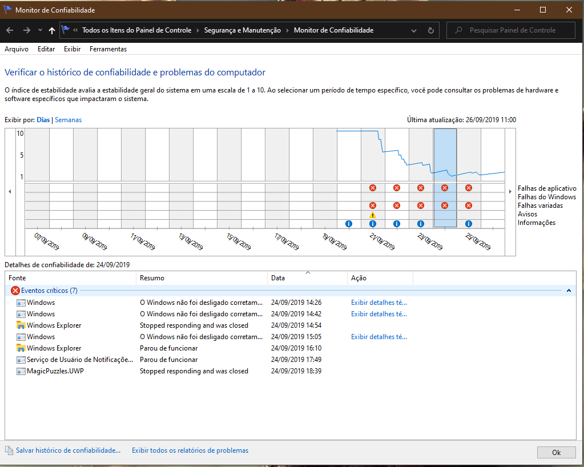Sort list by Data column header
This screenshot has height=467, width=584.
[307, 278]
